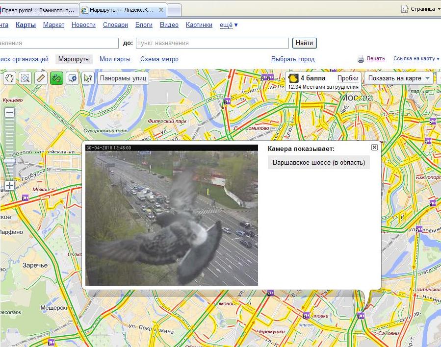Click the Выбрать город link
The width and height of the screenshot is (441, 347).
coord(293,59)
